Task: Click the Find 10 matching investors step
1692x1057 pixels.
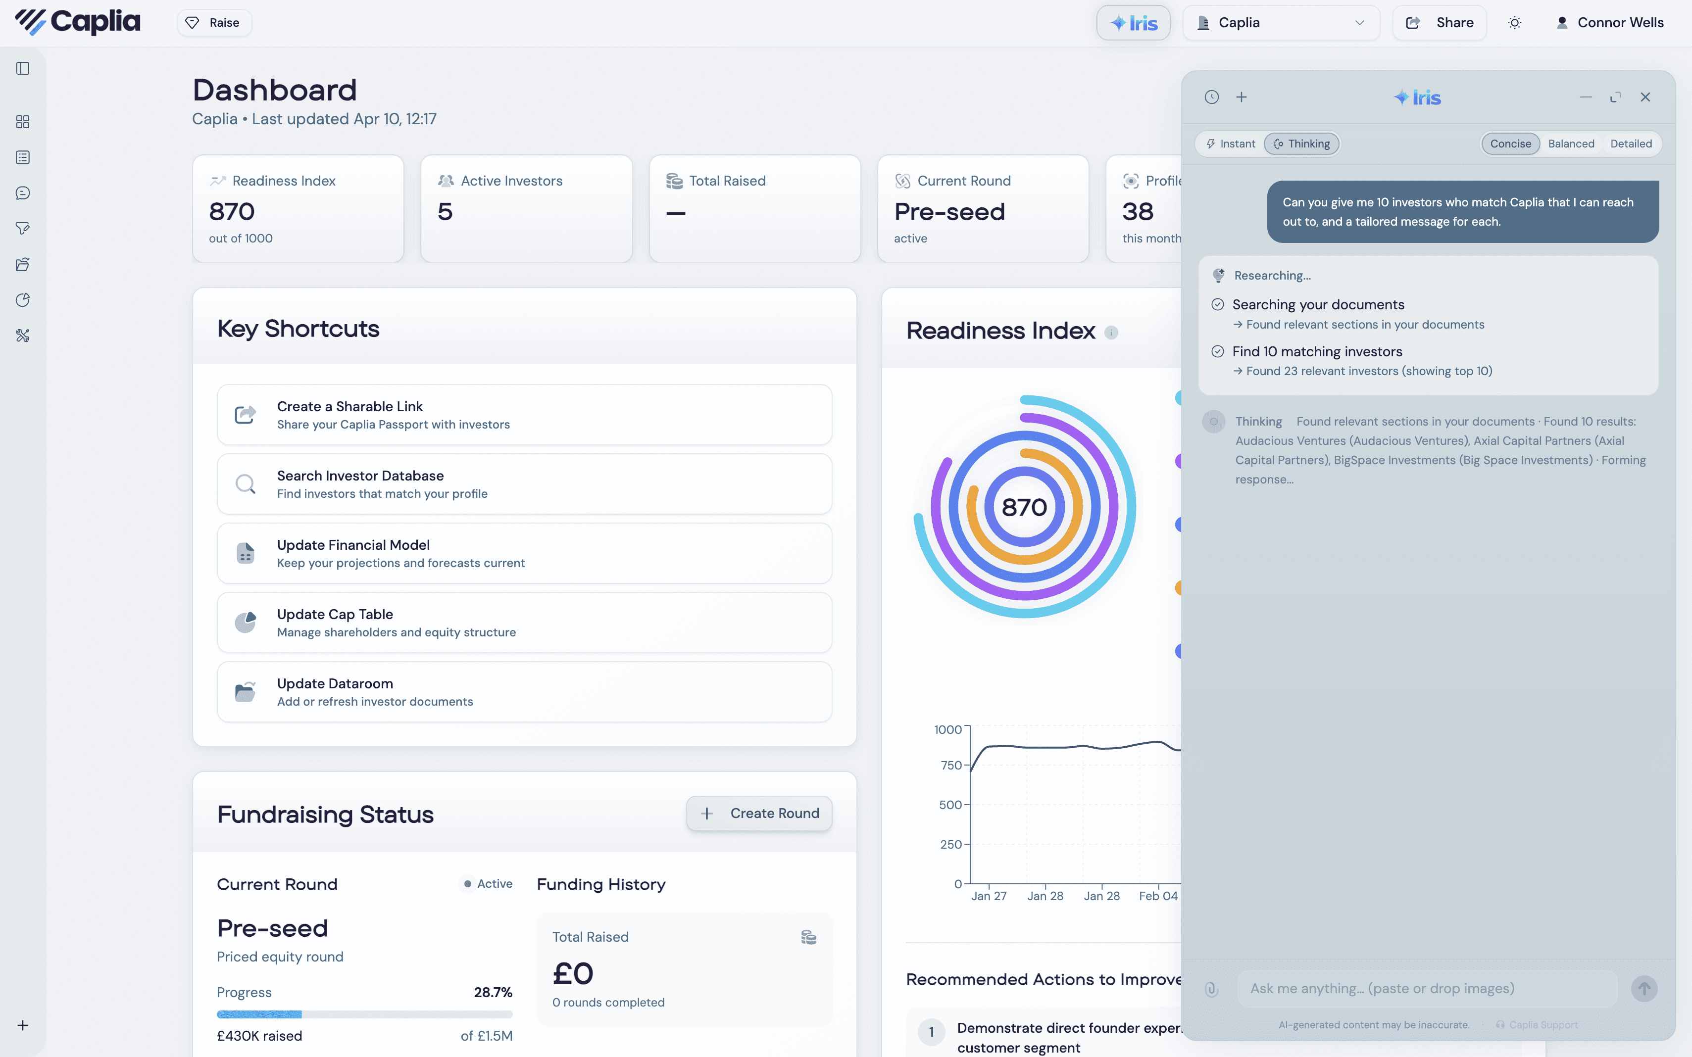Action: pos(1317,352)
